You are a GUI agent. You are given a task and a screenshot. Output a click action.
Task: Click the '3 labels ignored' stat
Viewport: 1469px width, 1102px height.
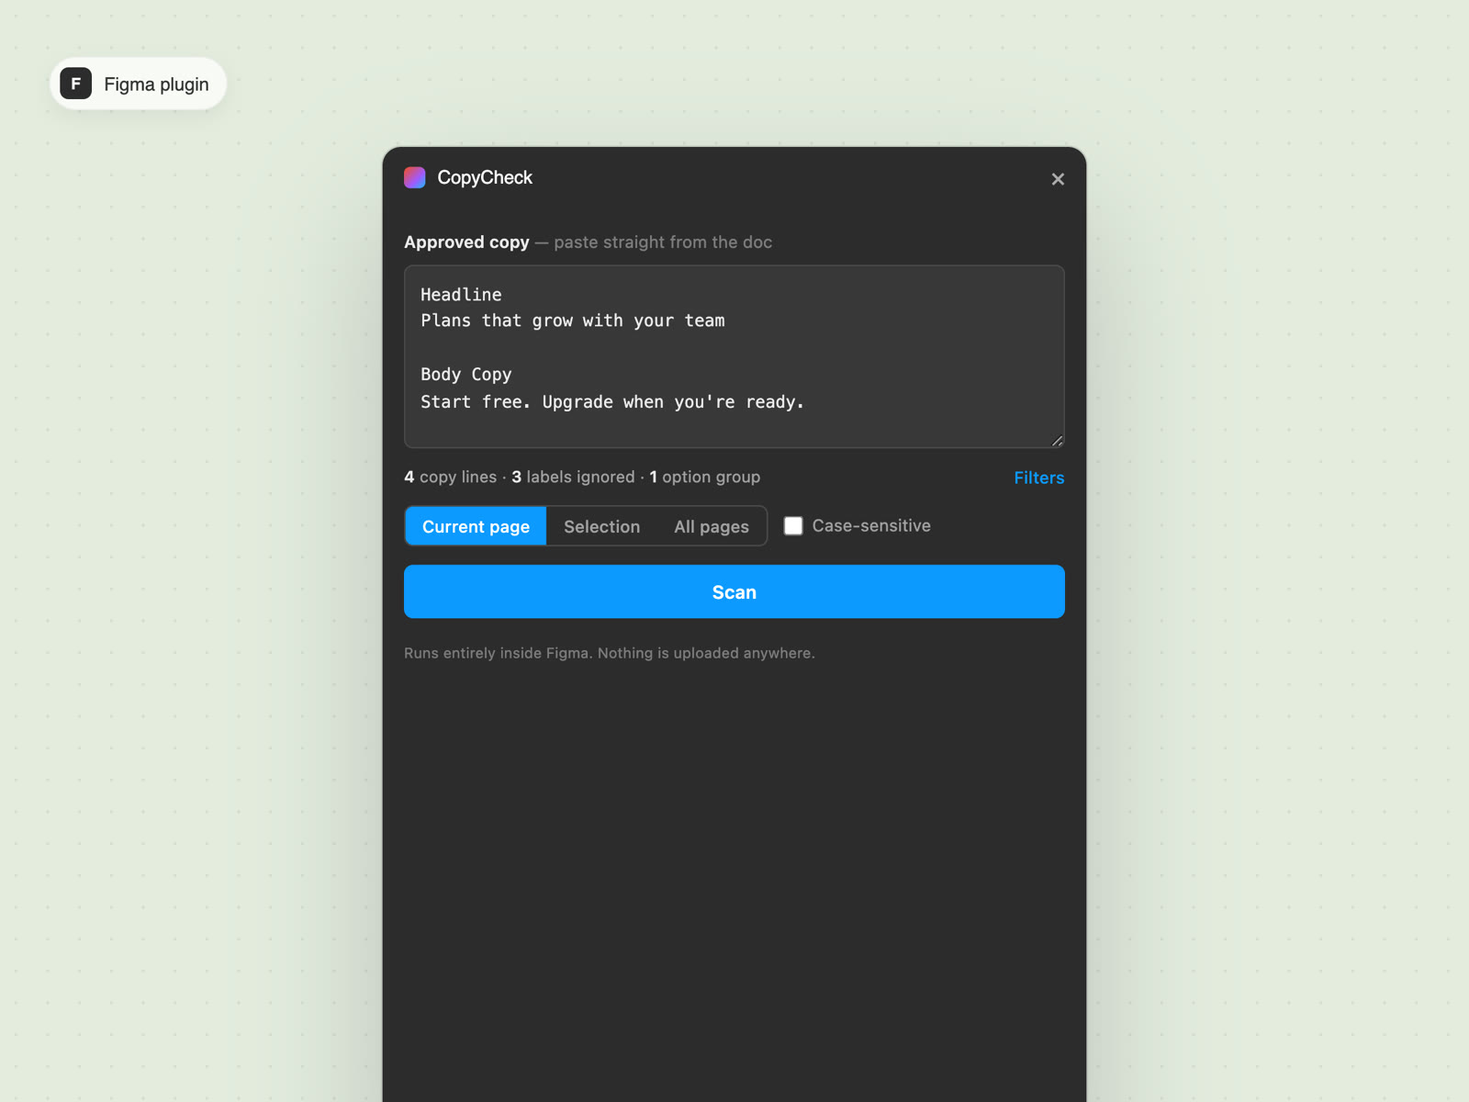point(573,477)
